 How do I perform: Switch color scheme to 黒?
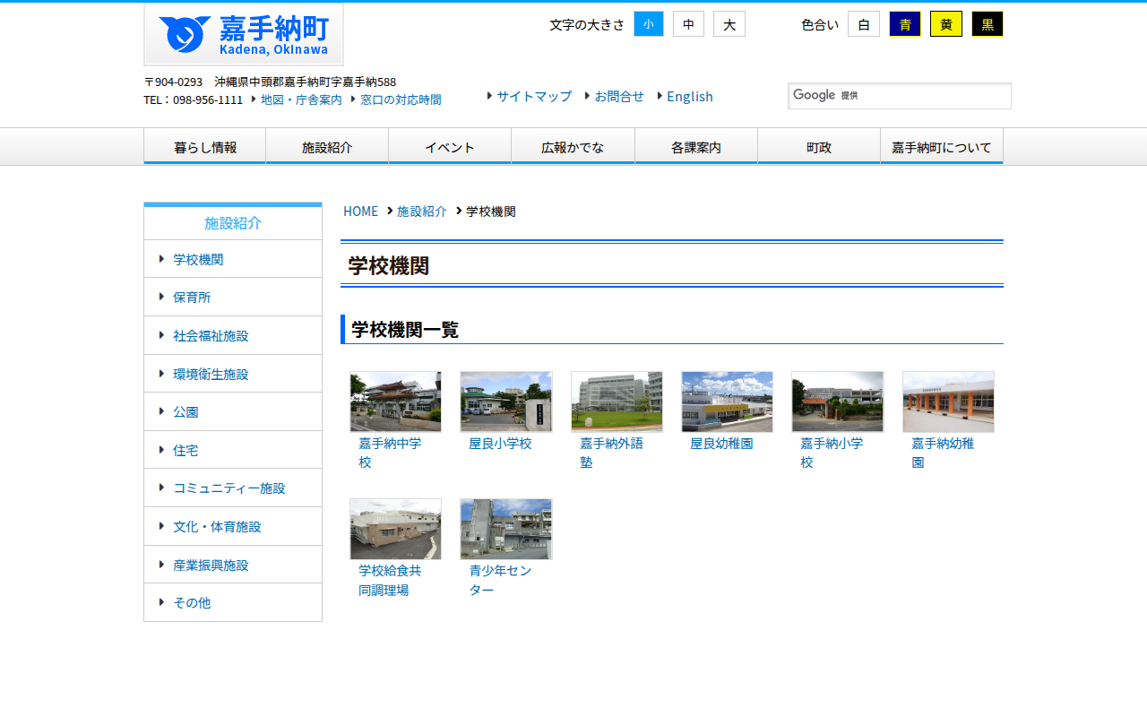[x=987, y=23]
